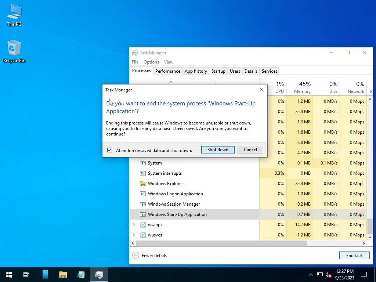Click the Task Manager taskbar icon

point(99,274)
